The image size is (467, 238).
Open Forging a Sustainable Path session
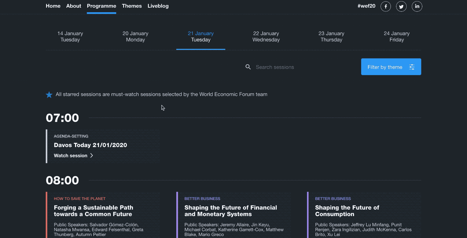93,211
